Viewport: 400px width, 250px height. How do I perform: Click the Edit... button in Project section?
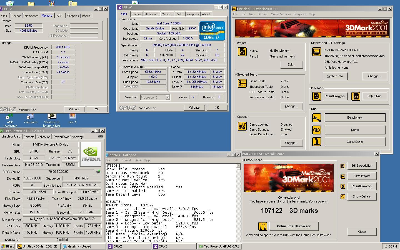pos(291,65)
